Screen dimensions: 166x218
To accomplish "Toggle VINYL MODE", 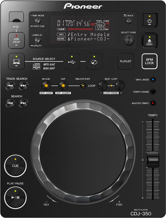I will coord(153,80).
